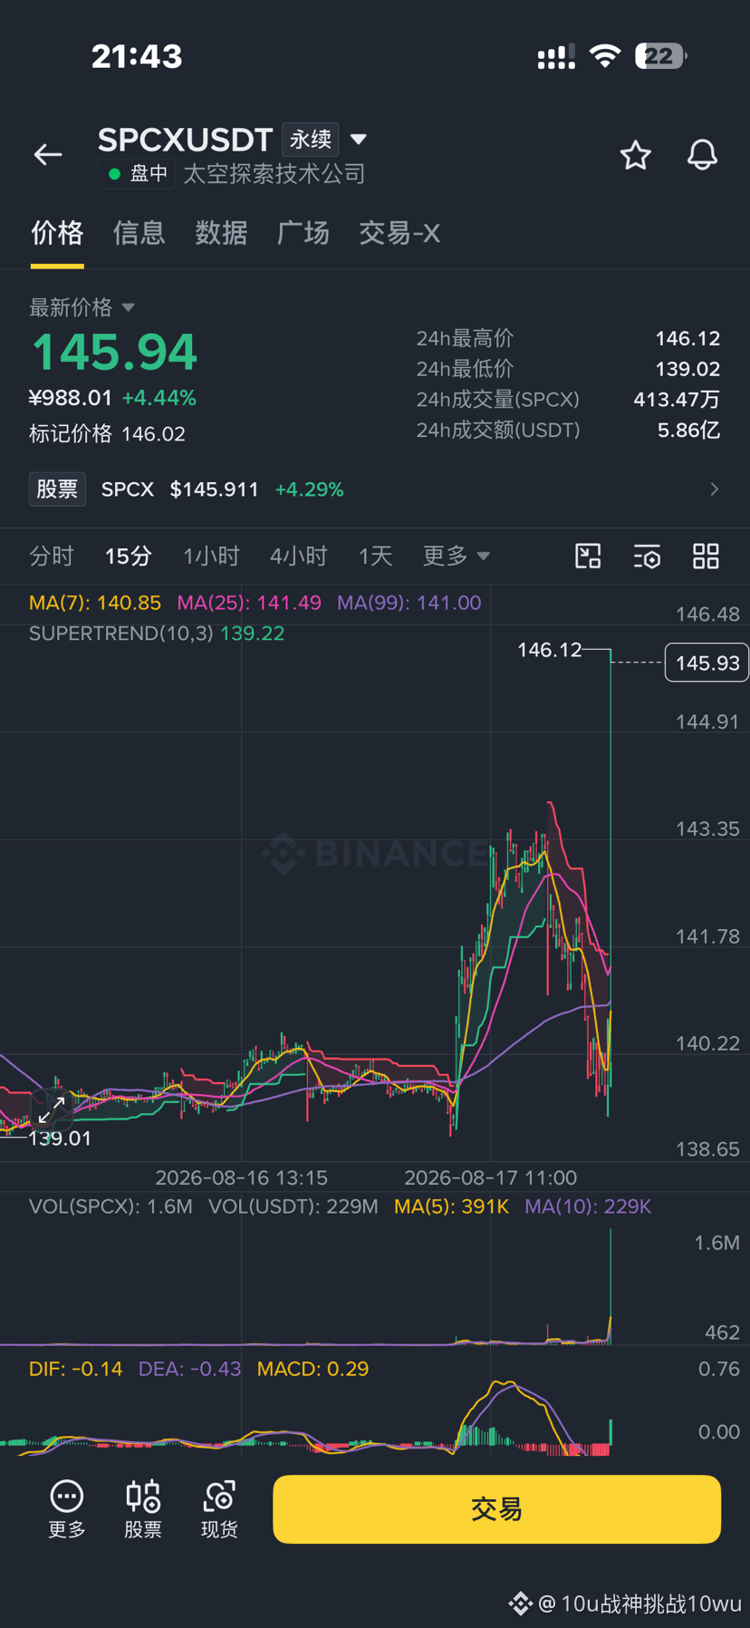The image size is (750, 1628).
Task: Open 现货 spot icon in bottom bar
Action: 219,1509
